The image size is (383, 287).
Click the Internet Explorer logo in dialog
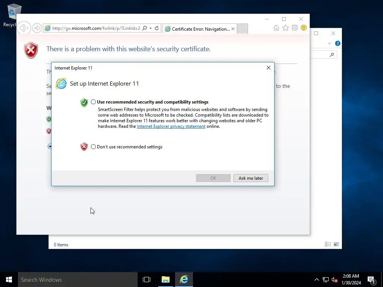coord(61,84)
